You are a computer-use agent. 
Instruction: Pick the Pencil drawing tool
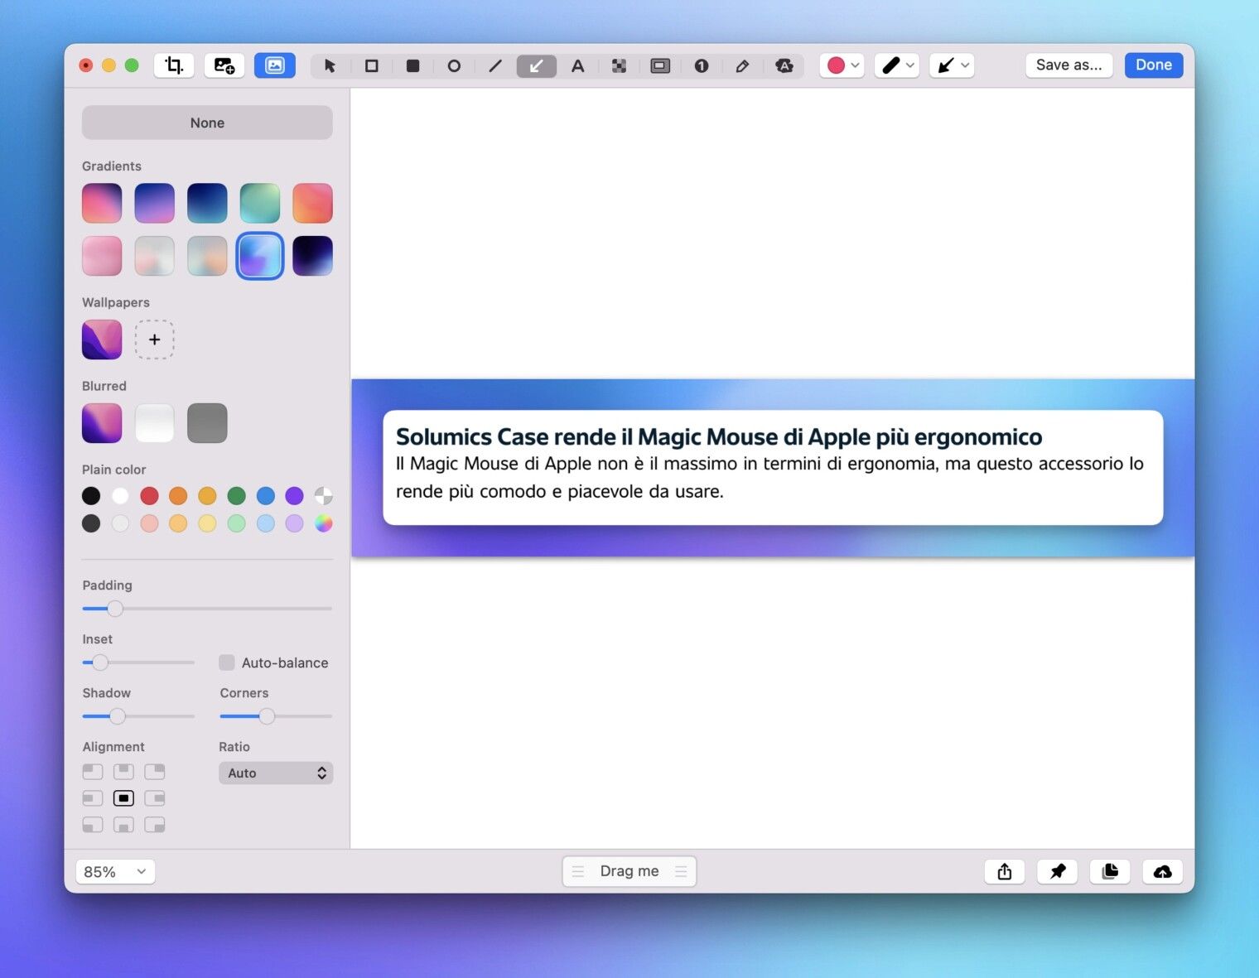[x=743, y=65]
